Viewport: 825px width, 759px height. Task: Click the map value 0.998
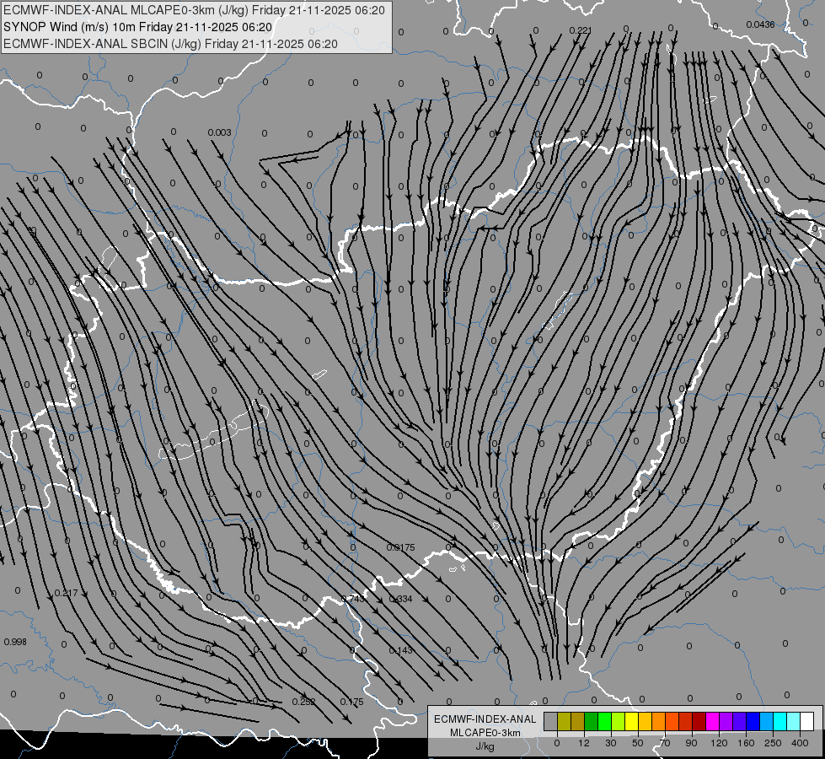[x=14, y=642]
